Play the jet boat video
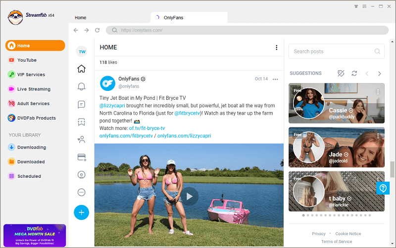 click(x=189, y=196)
